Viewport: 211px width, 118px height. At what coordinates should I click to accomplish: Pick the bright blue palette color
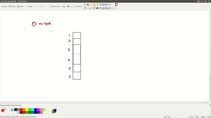pyautogui.click(x=36, y=110)
